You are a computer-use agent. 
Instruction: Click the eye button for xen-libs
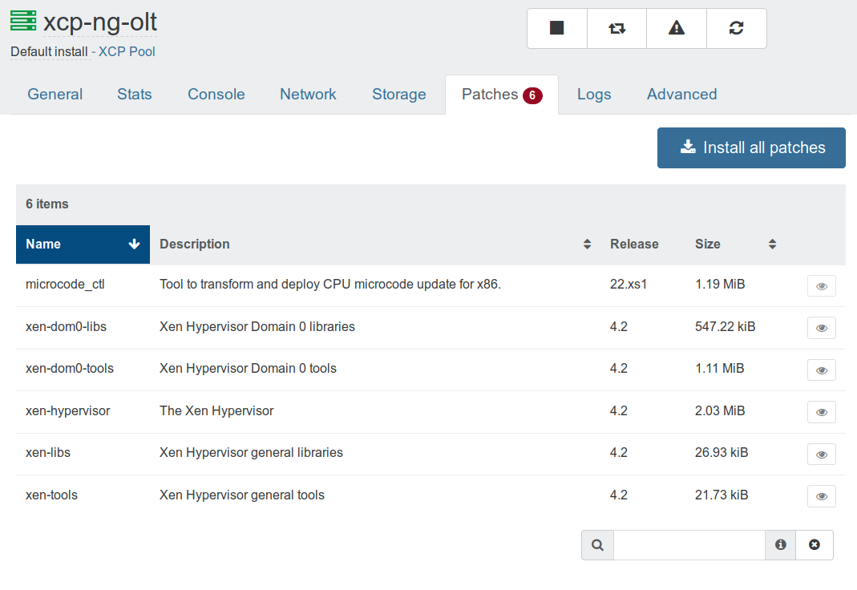[x=822, y=455]
